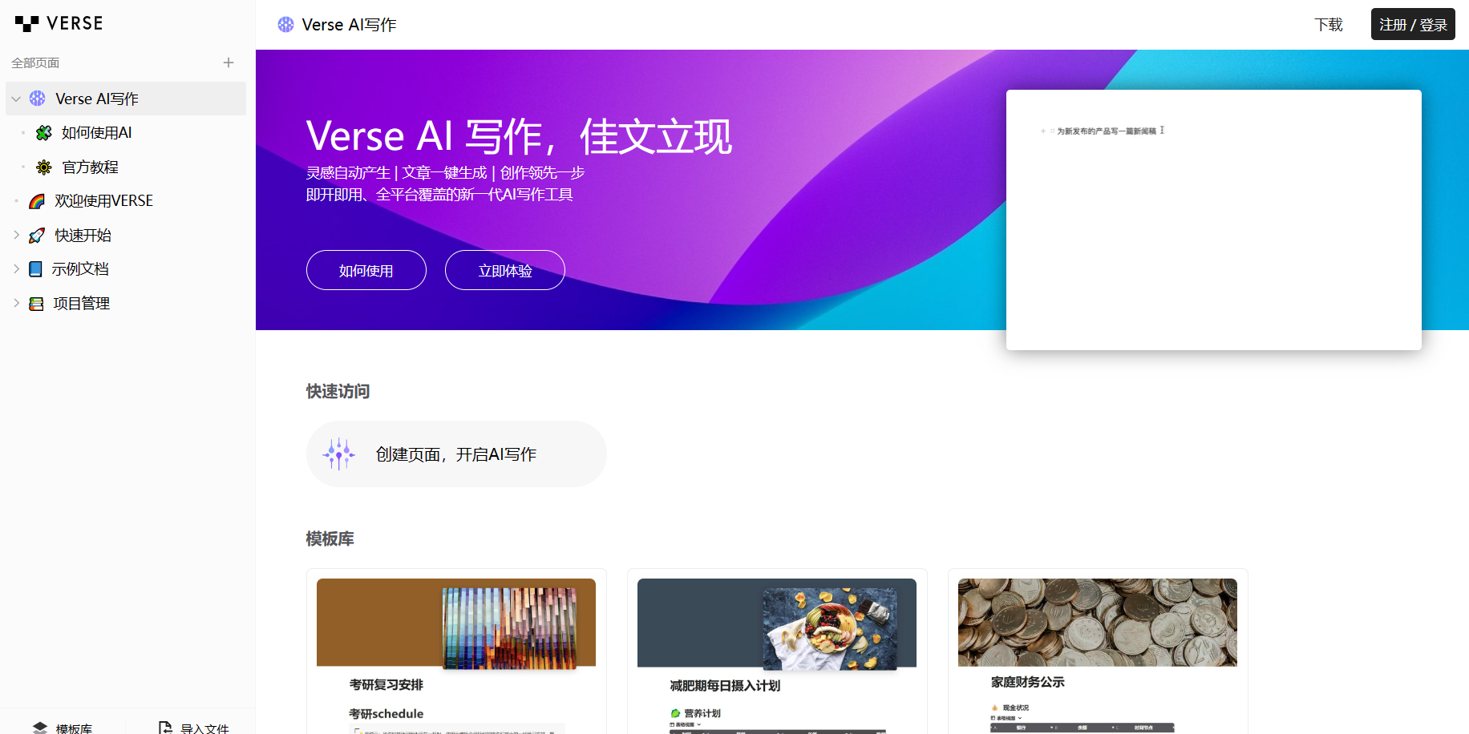Image resolution: width=1469 pixels, height=734 pixels.
Task: Click the 下载 link in header
Action: [x=1328, y=25]
